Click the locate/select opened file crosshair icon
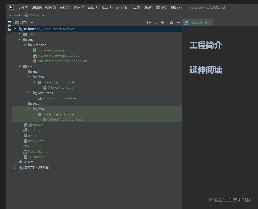The image size is (258, 209). (149, 23)
